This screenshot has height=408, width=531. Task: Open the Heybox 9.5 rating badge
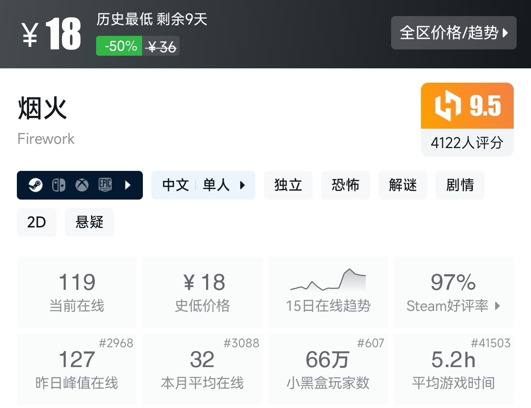click(467, 106)
